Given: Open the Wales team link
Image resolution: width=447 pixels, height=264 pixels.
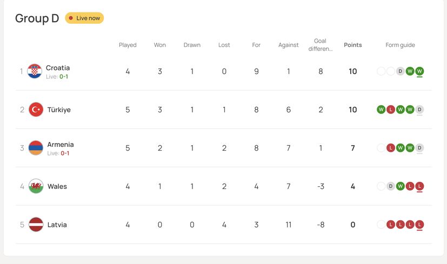Looking at the screenshot, I should point(57,186).
